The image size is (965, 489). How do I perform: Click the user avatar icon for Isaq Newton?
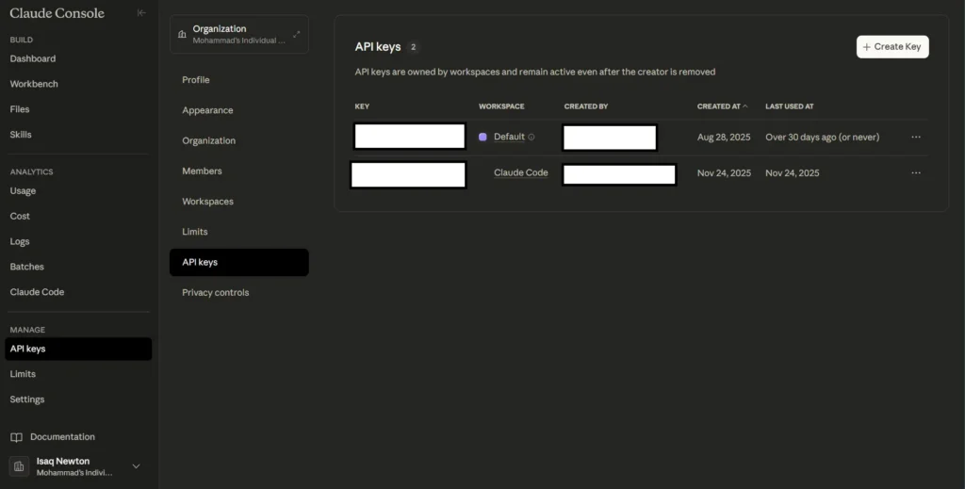20,466
